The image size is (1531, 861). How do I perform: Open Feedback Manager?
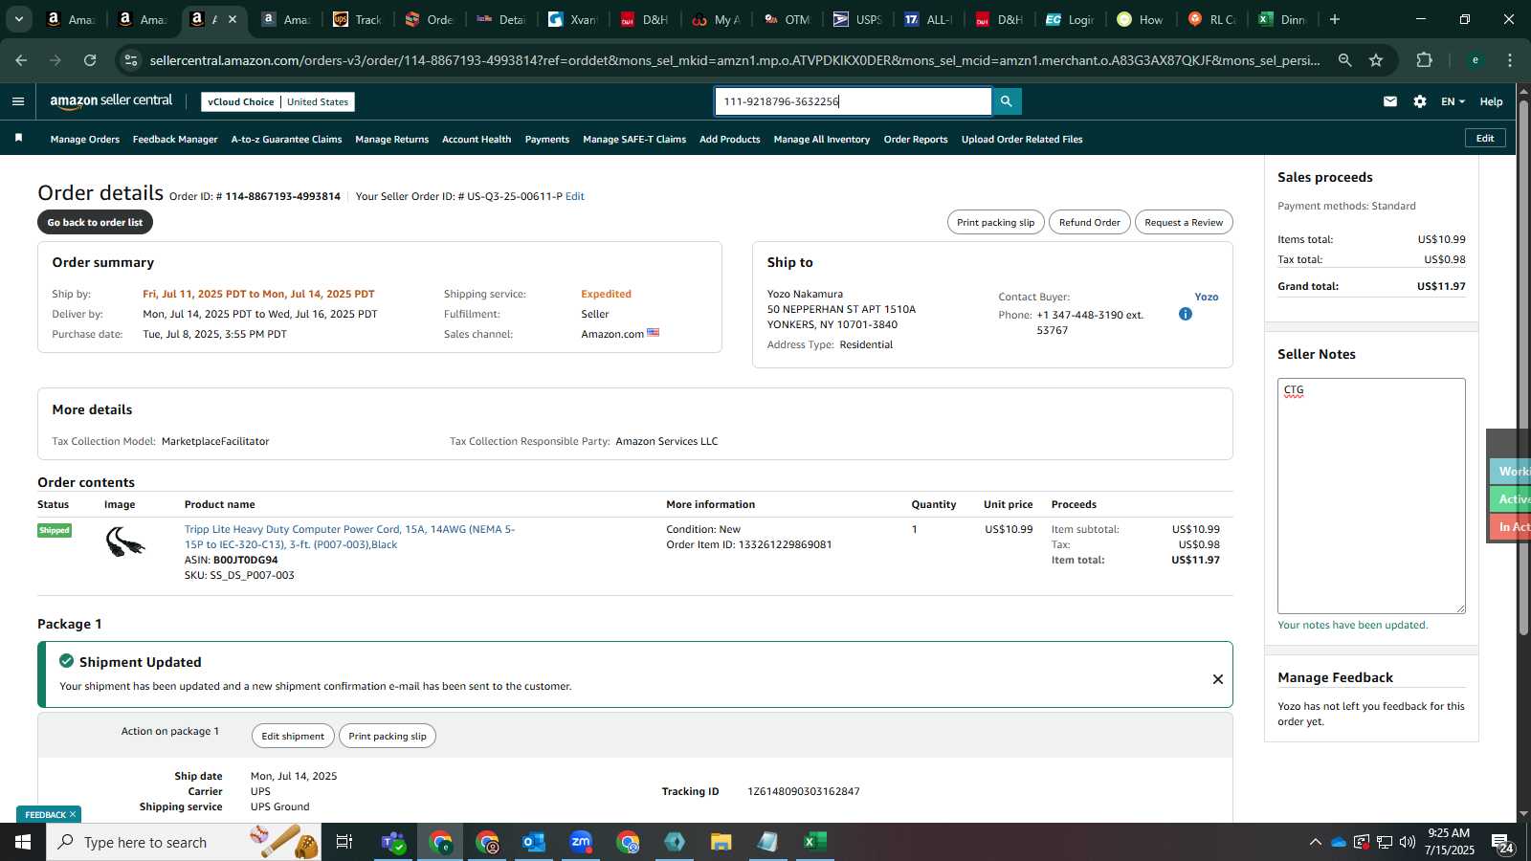tap(175, 139)
